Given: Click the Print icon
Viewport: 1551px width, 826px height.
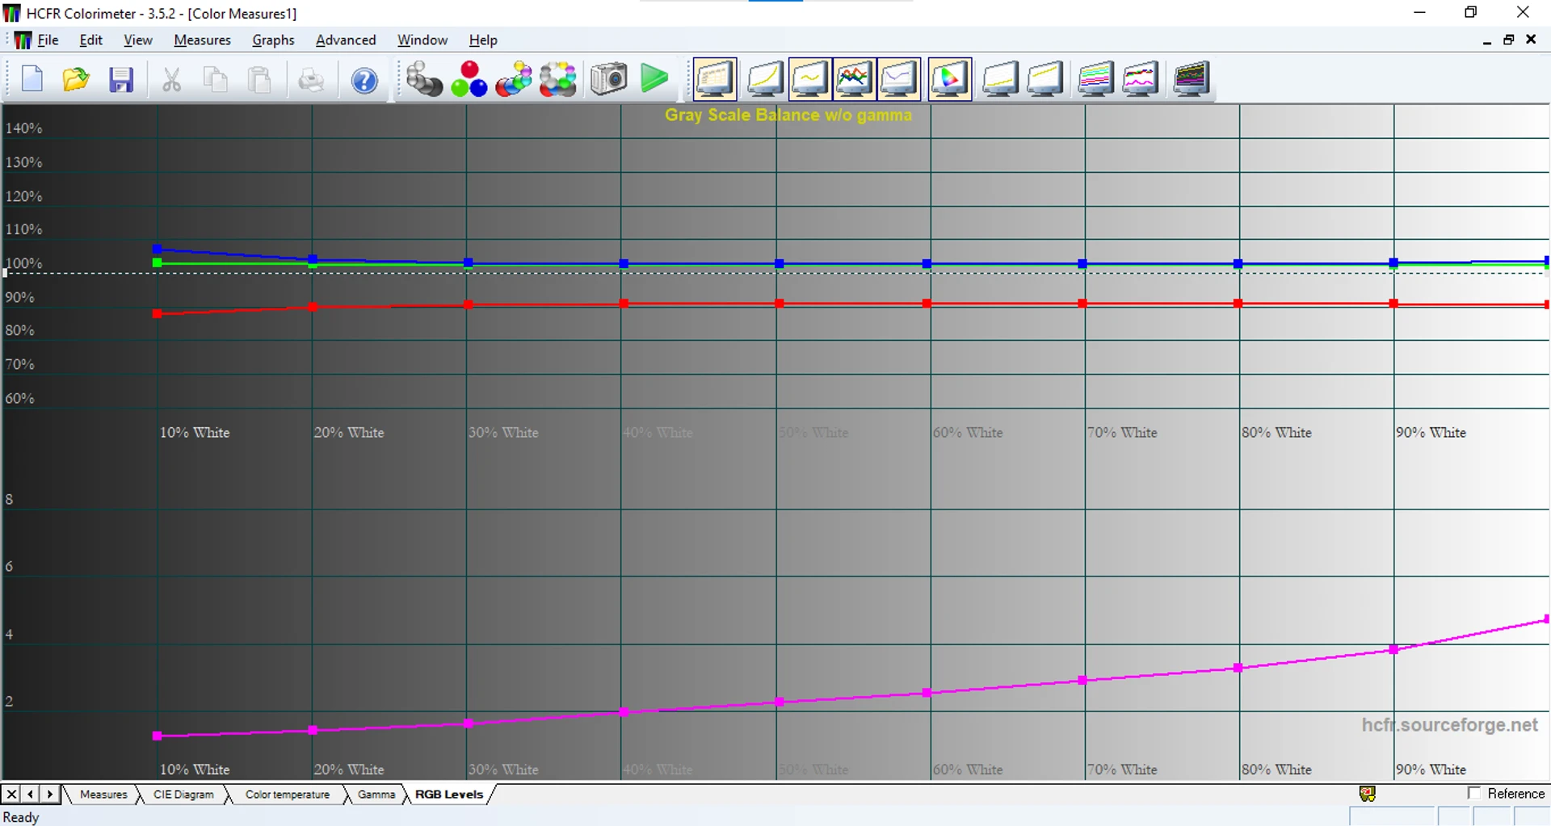Looking at the screenshot, I should click(311, 79).
